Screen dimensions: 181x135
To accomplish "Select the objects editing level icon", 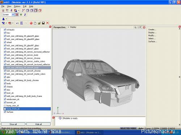I will click(16, 10).
